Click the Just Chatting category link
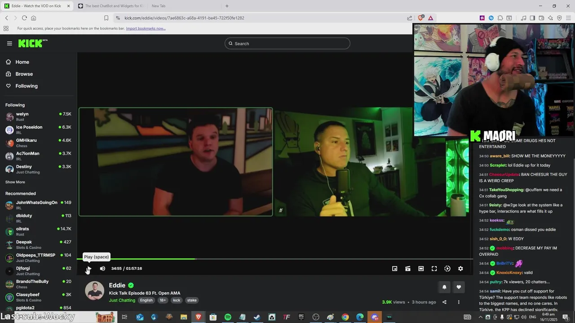575x323 pixels. 122,300
